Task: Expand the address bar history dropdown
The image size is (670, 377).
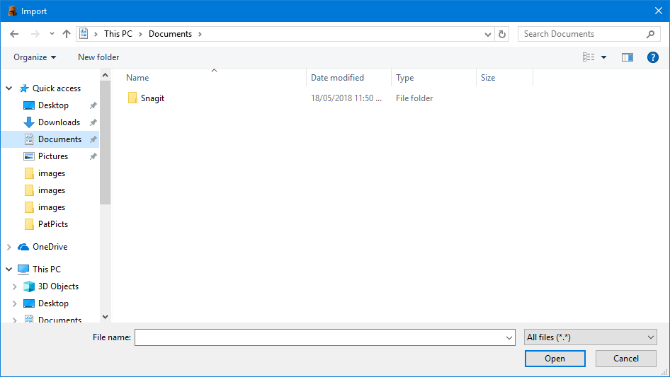Action: [x=488, y=34]
